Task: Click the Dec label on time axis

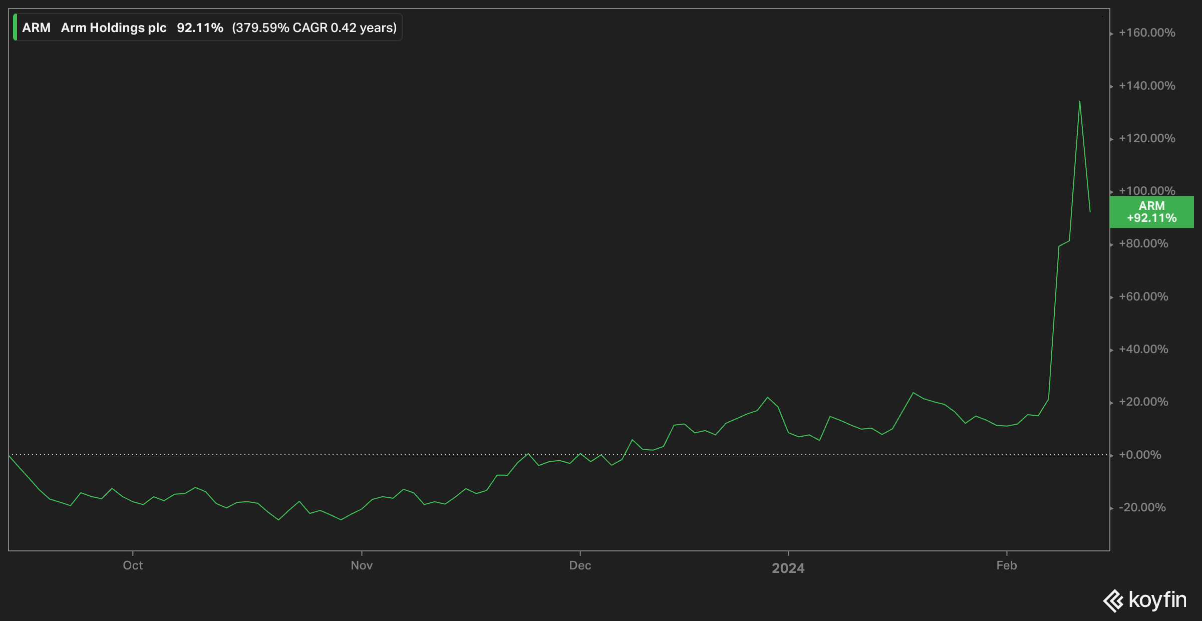Action: [x=580, y=565]
